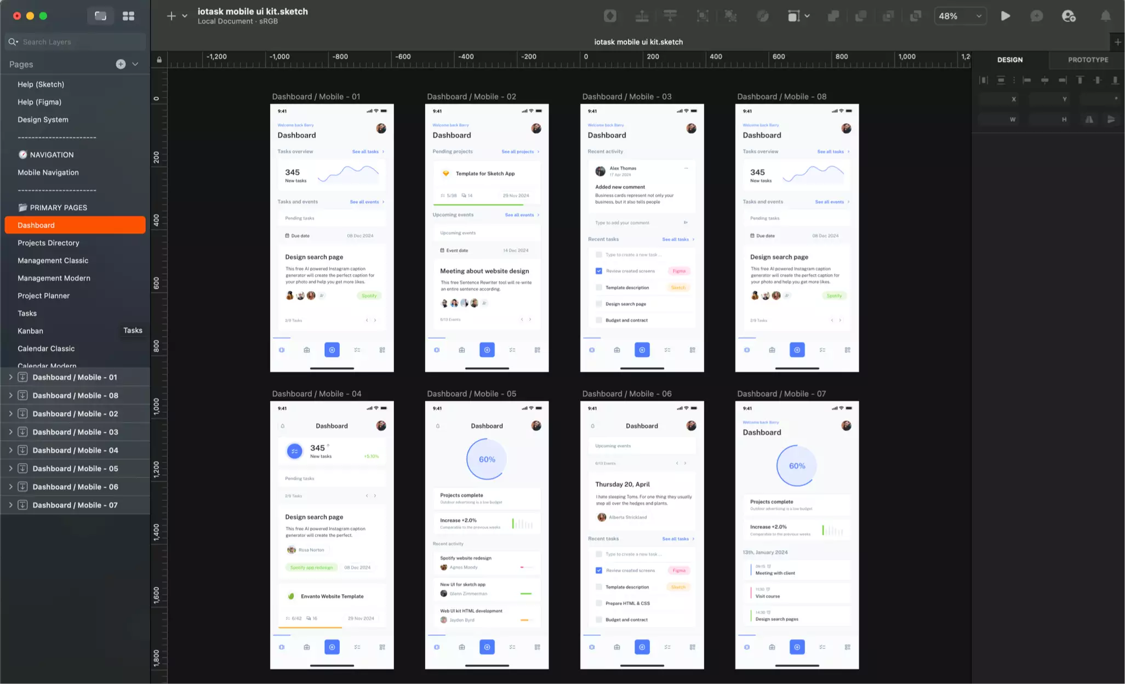
Task: Toggle the canvas ruler lock icon
Action: (159, 60)
